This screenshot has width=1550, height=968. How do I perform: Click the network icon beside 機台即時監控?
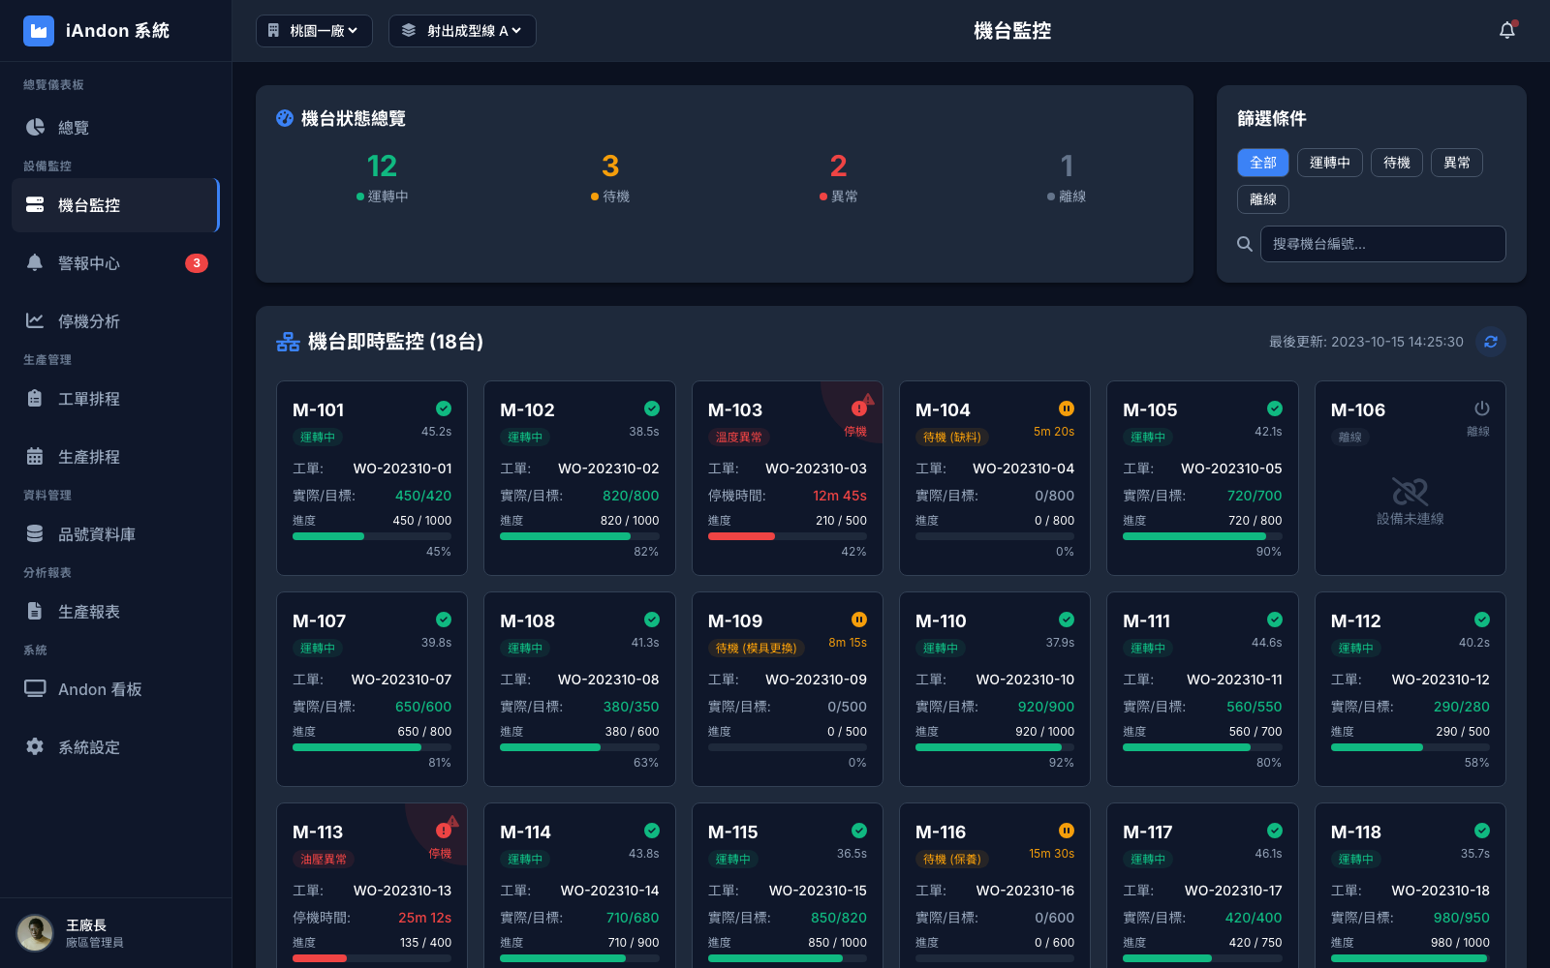[288, 342]
